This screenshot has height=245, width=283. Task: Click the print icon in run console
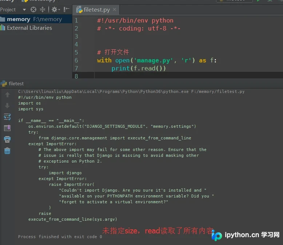pyautogui.click(x=7, y=139)
